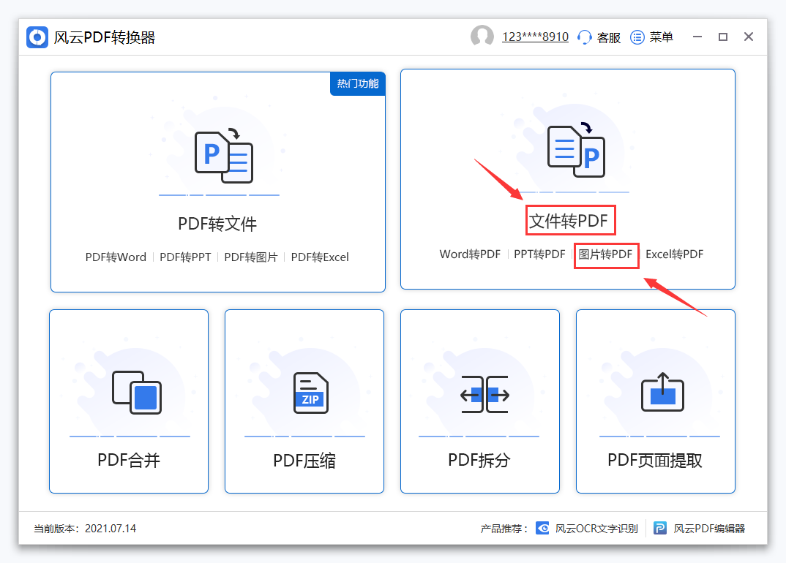This screenshot has height=563, width=786.
Task: Click the 风云OCR文字识别 product icon
Action: coord(543,528)
